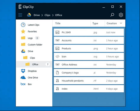Click text icon of index row
Image resolution: width=140 pixels, height=111 pixels.
[x=57, y=89]
